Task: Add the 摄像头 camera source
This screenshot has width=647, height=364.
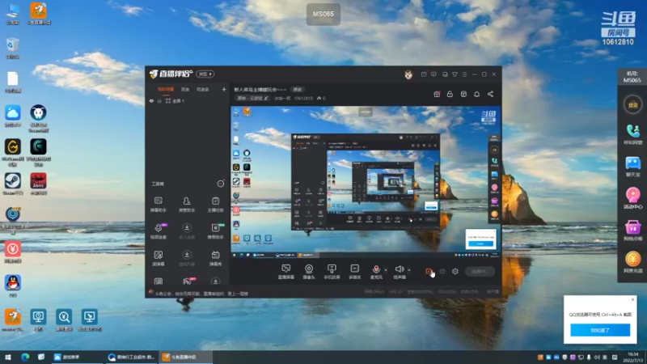Action: pos(309,272)
